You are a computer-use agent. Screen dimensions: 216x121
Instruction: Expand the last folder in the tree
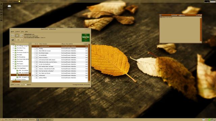click(13, 79)
